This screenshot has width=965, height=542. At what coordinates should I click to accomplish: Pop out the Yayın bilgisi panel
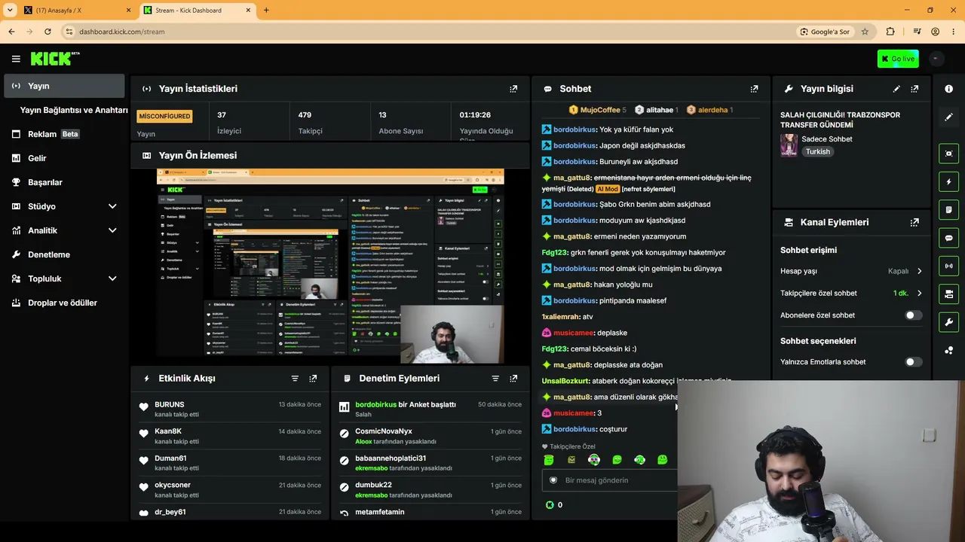[x=914, y=89]
